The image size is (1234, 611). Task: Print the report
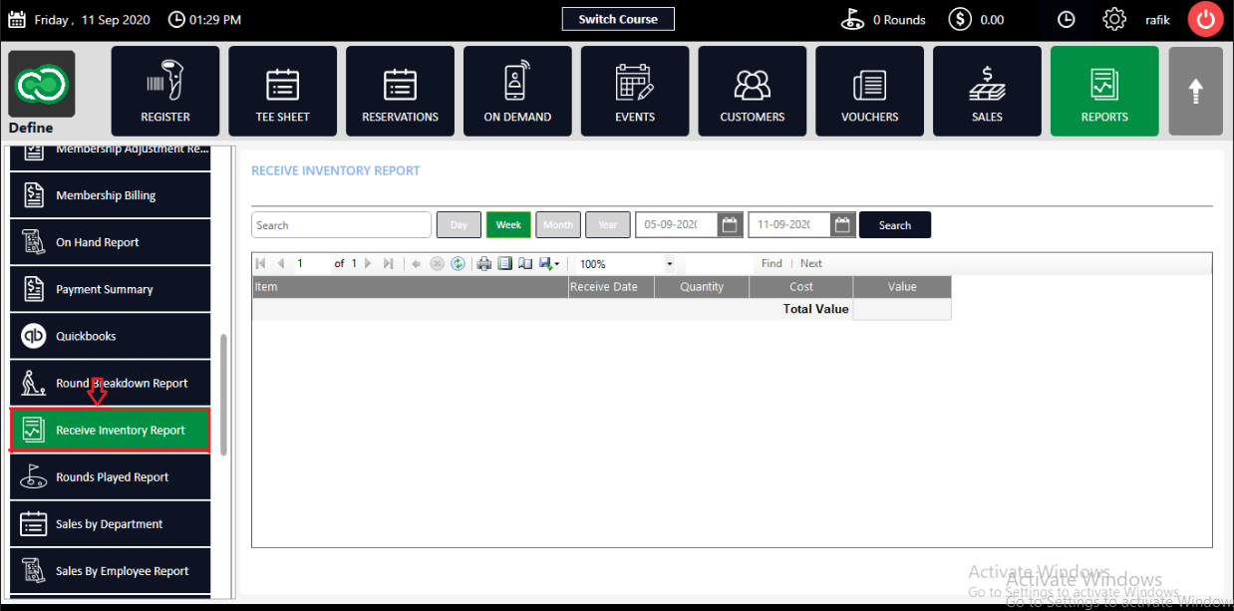pyautogui.click(x=484, y=264)
